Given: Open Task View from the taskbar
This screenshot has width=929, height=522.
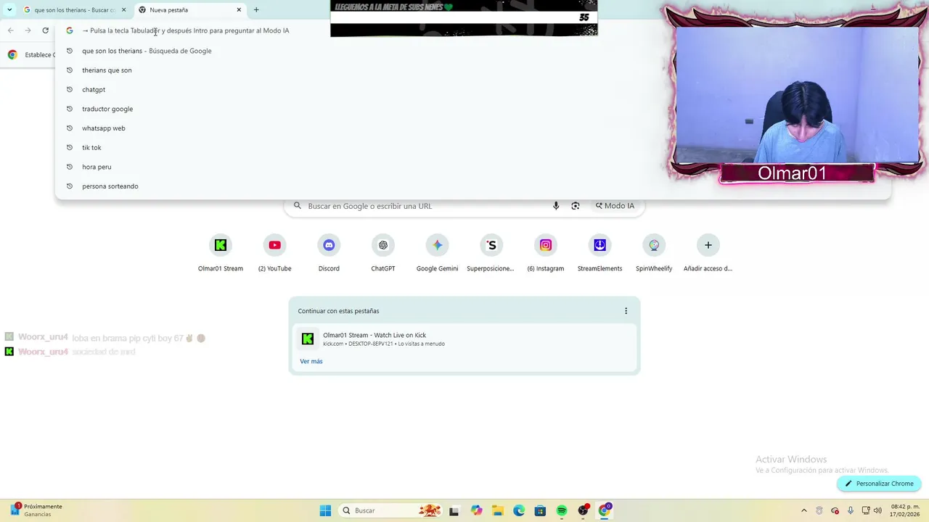Looking at the screenshot, I should coord(454,510).
